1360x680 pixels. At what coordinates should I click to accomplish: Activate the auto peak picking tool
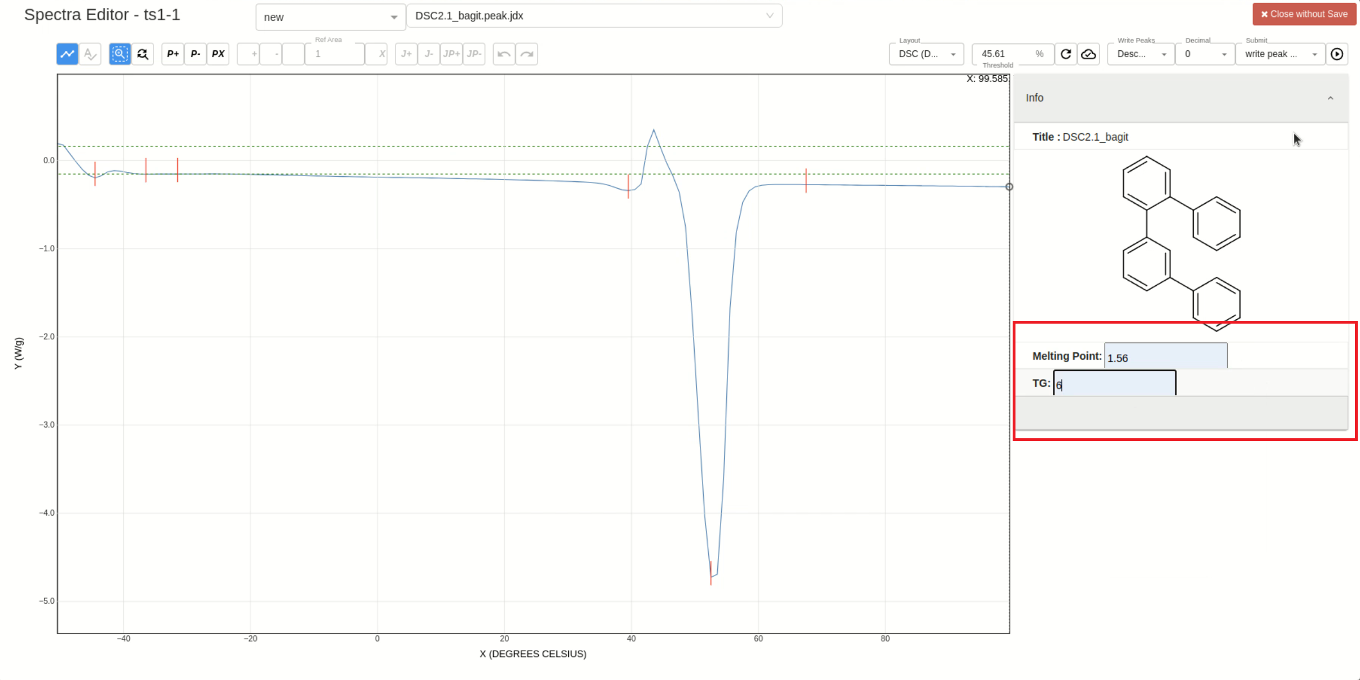(89, 54)
